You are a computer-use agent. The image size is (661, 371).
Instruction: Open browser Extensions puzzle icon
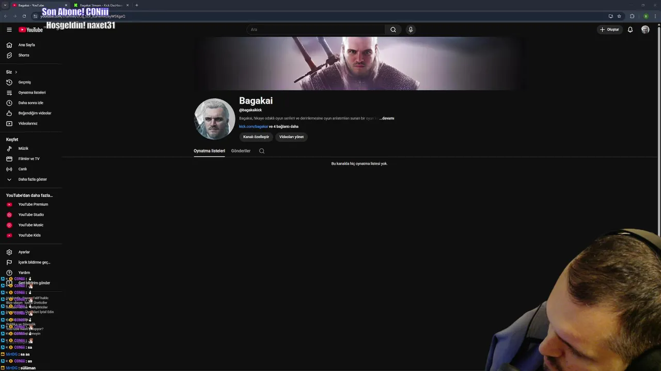point(632,16)
